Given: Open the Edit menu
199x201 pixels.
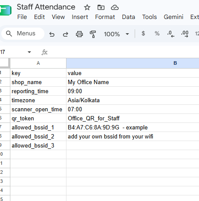Looking at the screenshot, I should 39,17.
